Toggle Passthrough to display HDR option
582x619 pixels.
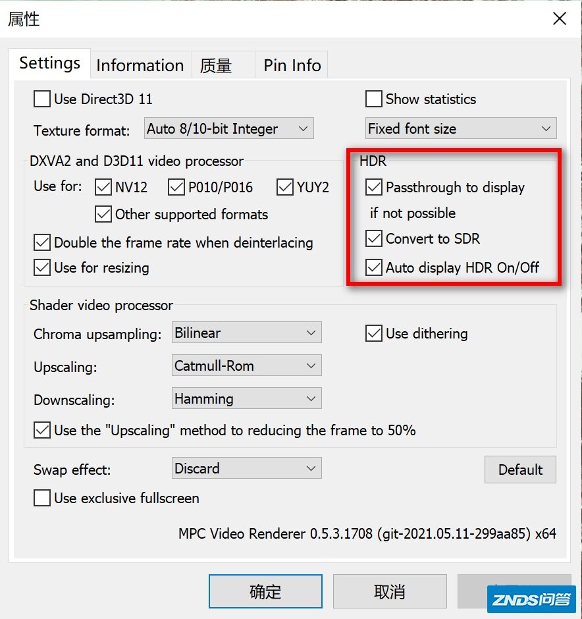374,187
